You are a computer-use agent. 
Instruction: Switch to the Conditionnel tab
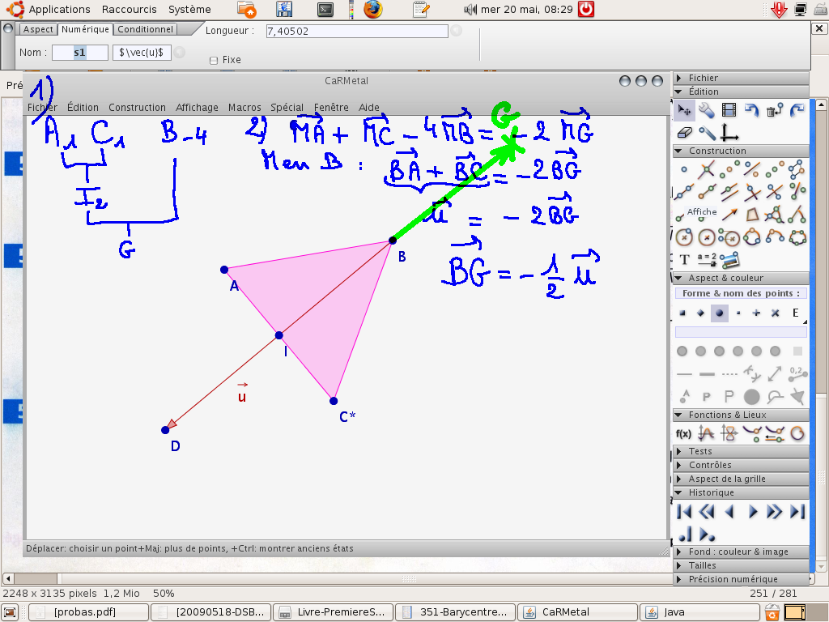click(145, 29)
